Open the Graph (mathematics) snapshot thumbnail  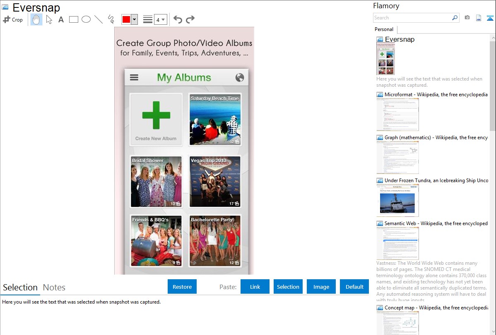pos(397,157)
